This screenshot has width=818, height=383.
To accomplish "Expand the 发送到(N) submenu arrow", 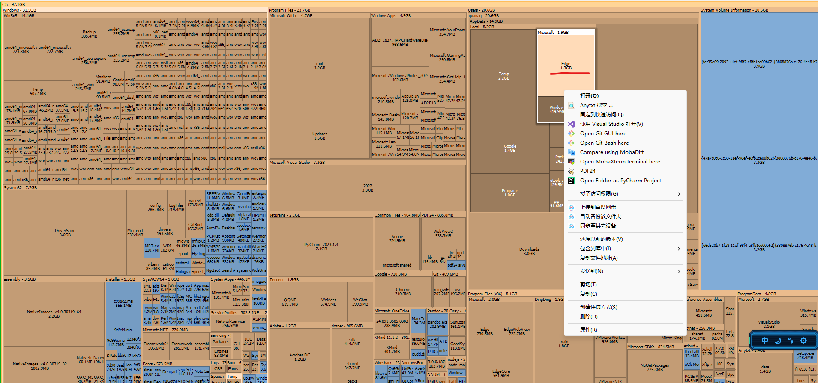I will tap(679, 271).
